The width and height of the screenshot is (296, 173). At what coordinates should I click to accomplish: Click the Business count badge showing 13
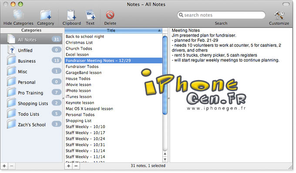pyautogui.click(x=57, y=61)
